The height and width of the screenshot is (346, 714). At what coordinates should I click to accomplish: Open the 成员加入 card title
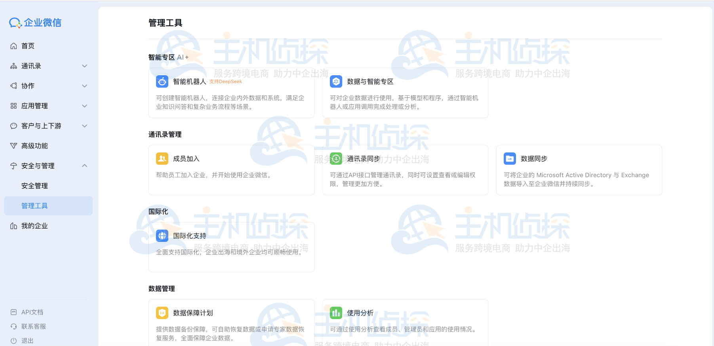point(186,159)
